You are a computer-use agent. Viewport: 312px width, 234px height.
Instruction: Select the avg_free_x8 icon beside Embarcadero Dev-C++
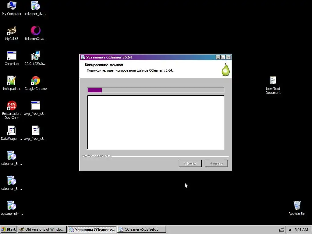35,108
